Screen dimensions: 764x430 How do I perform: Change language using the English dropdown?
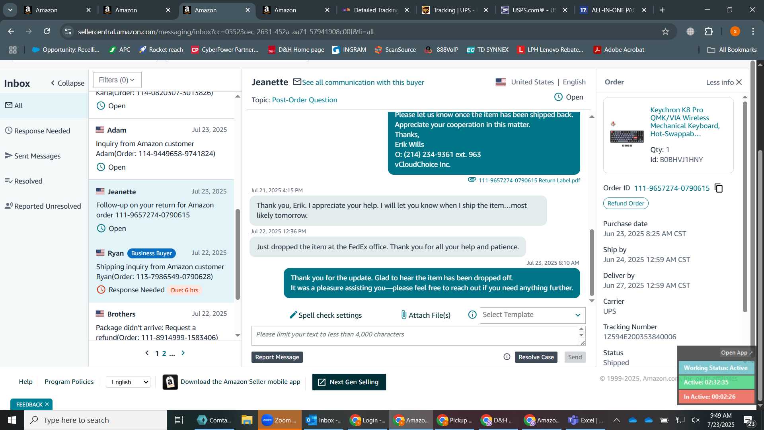[x=128, y=382]
